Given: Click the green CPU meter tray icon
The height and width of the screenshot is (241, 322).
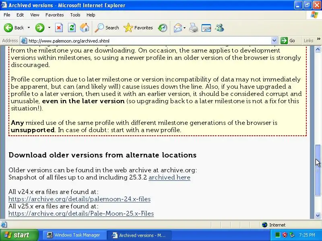Looking at the screenshot, I should coord(277,235).
